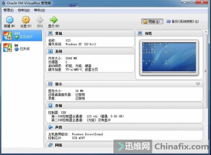The image size is (211, 155).
Task: Click the 系统 section header icon
Action: [x=50, y=51]
